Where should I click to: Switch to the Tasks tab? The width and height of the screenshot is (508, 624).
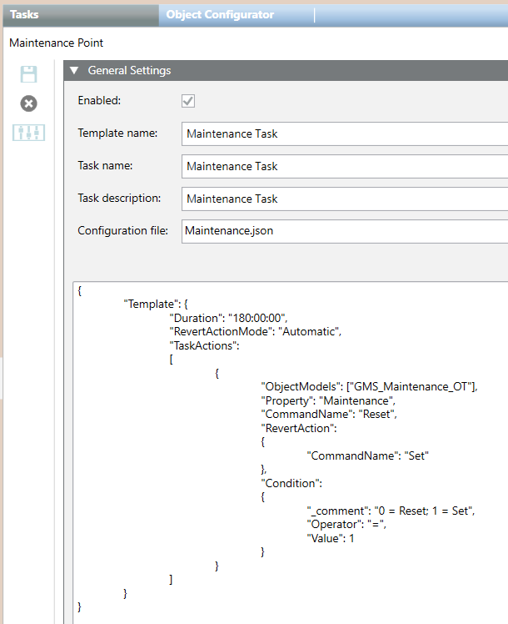click(x=25, y=14)
